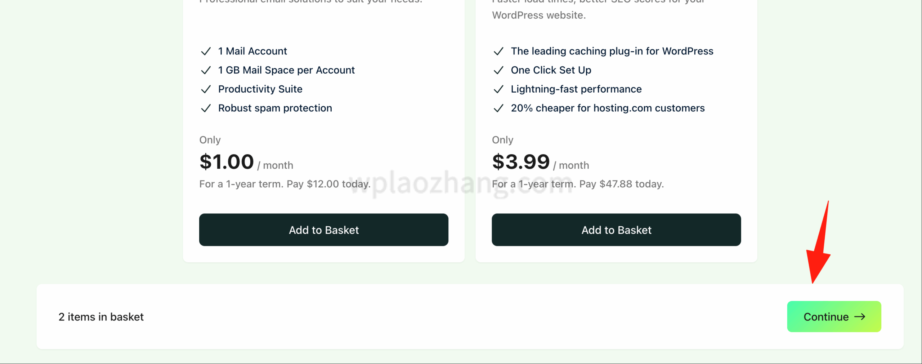Add the $3.99 WordPress caching plan to basket
This screenshot has height=364, width=922.
(616, 230)
